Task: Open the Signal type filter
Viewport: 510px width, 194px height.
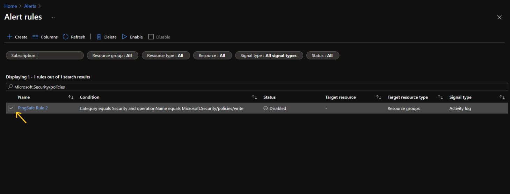Action: pyautogui.click(x=268, y=55)
